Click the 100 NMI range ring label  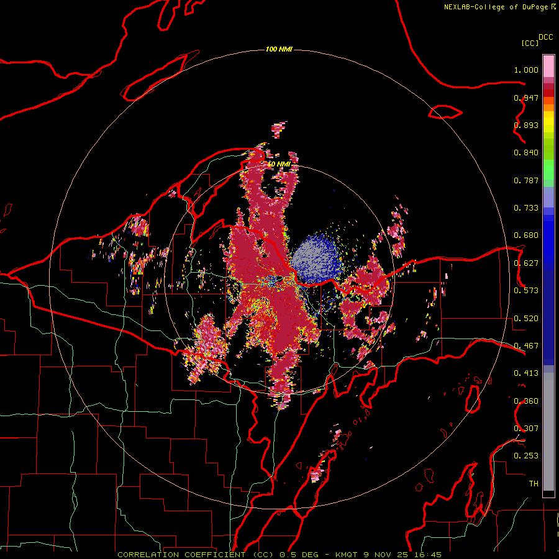point(279,49)
